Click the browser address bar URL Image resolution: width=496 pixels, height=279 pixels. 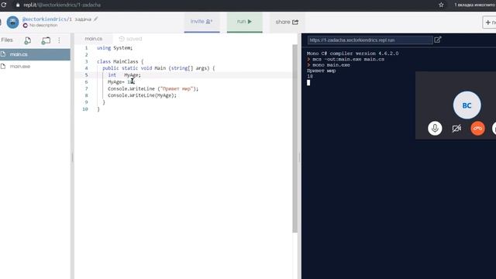tap(62, 5)
